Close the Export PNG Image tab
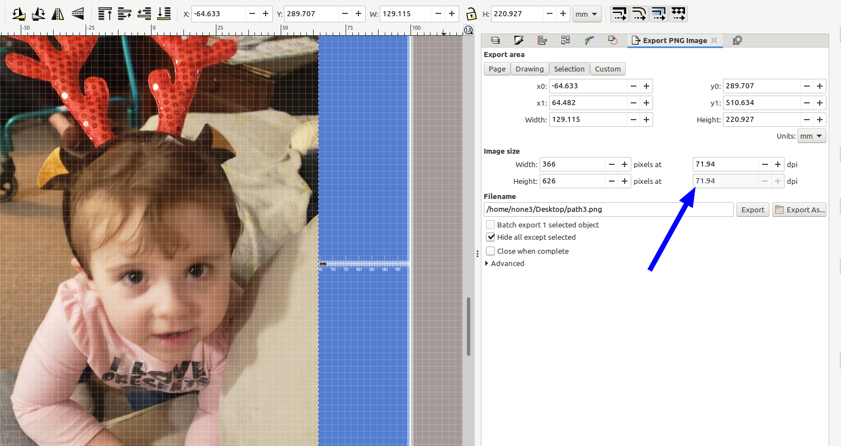841x446 pixels. tap(714, 40)
